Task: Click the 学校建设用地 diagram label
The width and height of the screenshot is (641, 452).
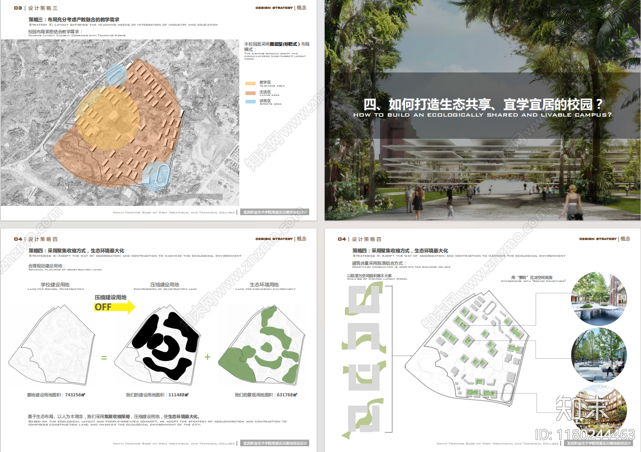Action: 55,285
